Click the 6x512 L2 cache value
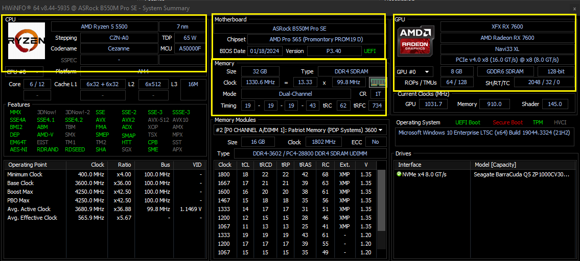The height and width of the screenshot is (261, 580). point(153,84)
